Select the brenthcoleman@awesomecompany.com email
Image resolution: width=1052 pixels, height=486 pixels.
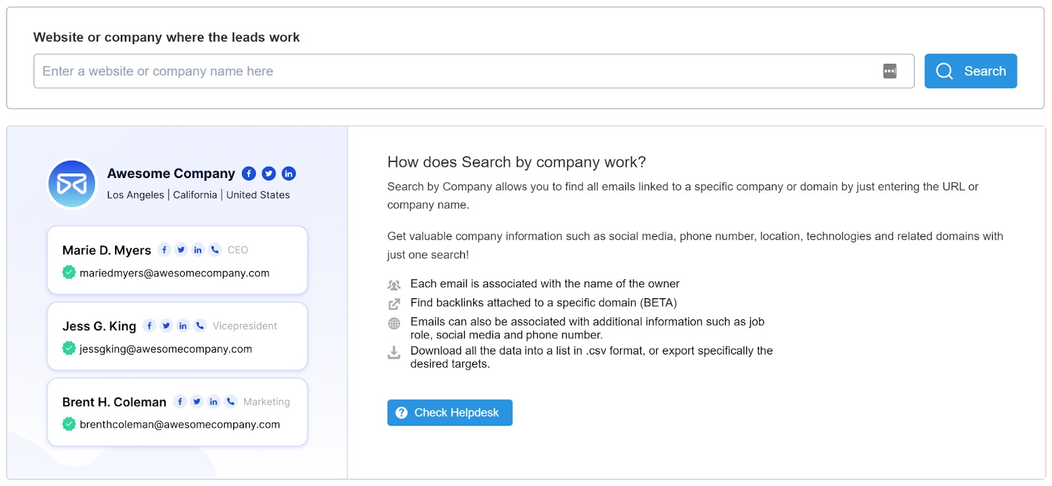179,424
